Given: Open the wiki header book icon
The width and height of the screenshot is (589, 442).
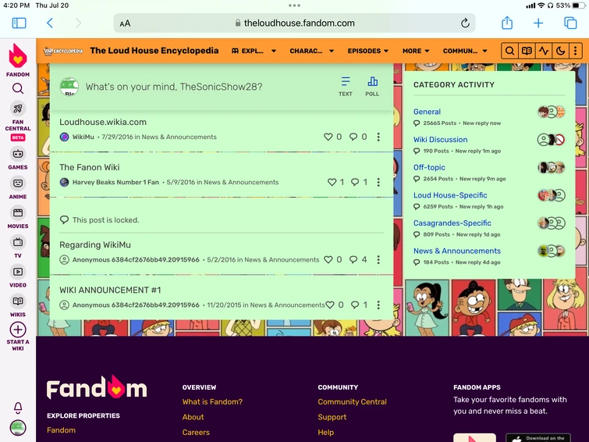Looking at the screenshot, I should (x=527, y=51).
